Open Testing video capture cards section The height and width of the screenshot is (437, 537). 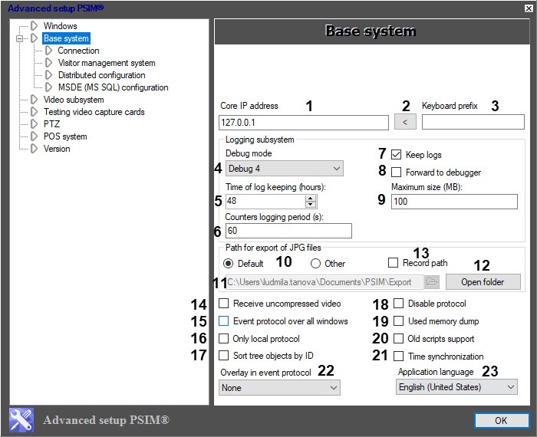pyautogui.click(x=94, y=112)
